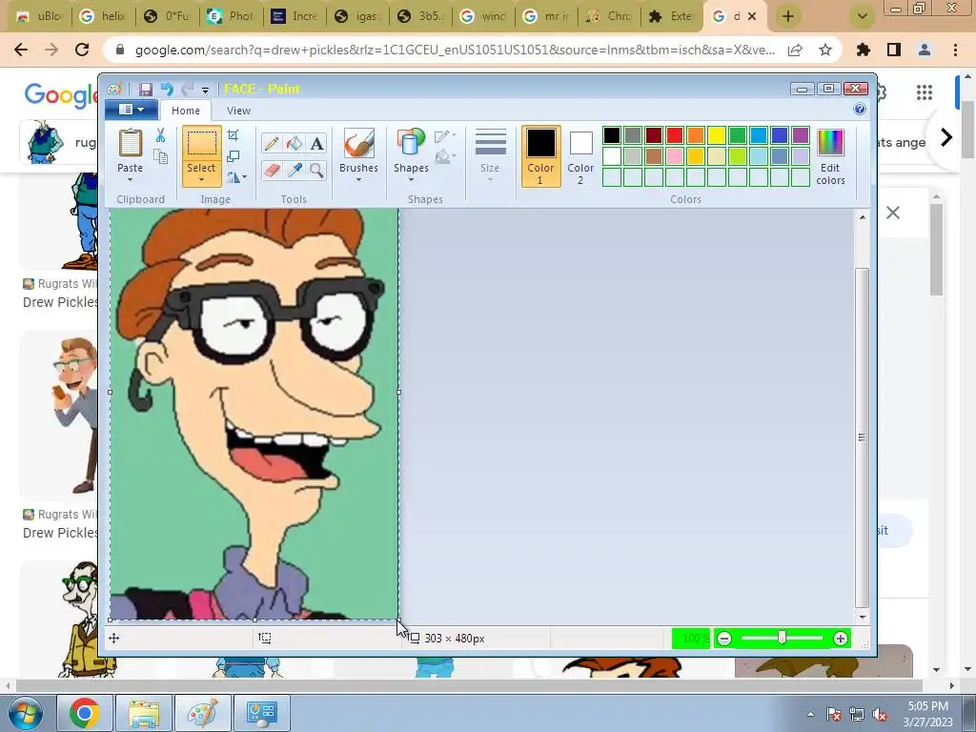The width and height of the screenshot is (976, 732).
Task: Click the Crop icon in Image group
Action: pyautogui.click(x=234, y=135)
